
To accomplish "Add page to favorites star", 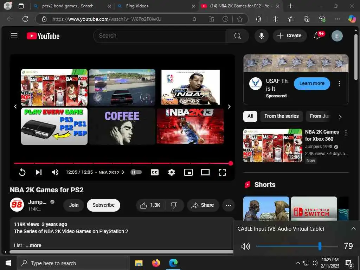I will (x=240, y=19).
